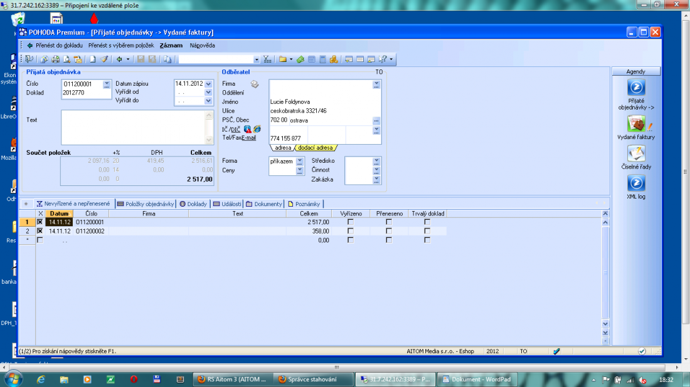Viewport: 690px width, 387px height.
Task: Click Přenést s výběrem položek
Action: tap(121, 46)
